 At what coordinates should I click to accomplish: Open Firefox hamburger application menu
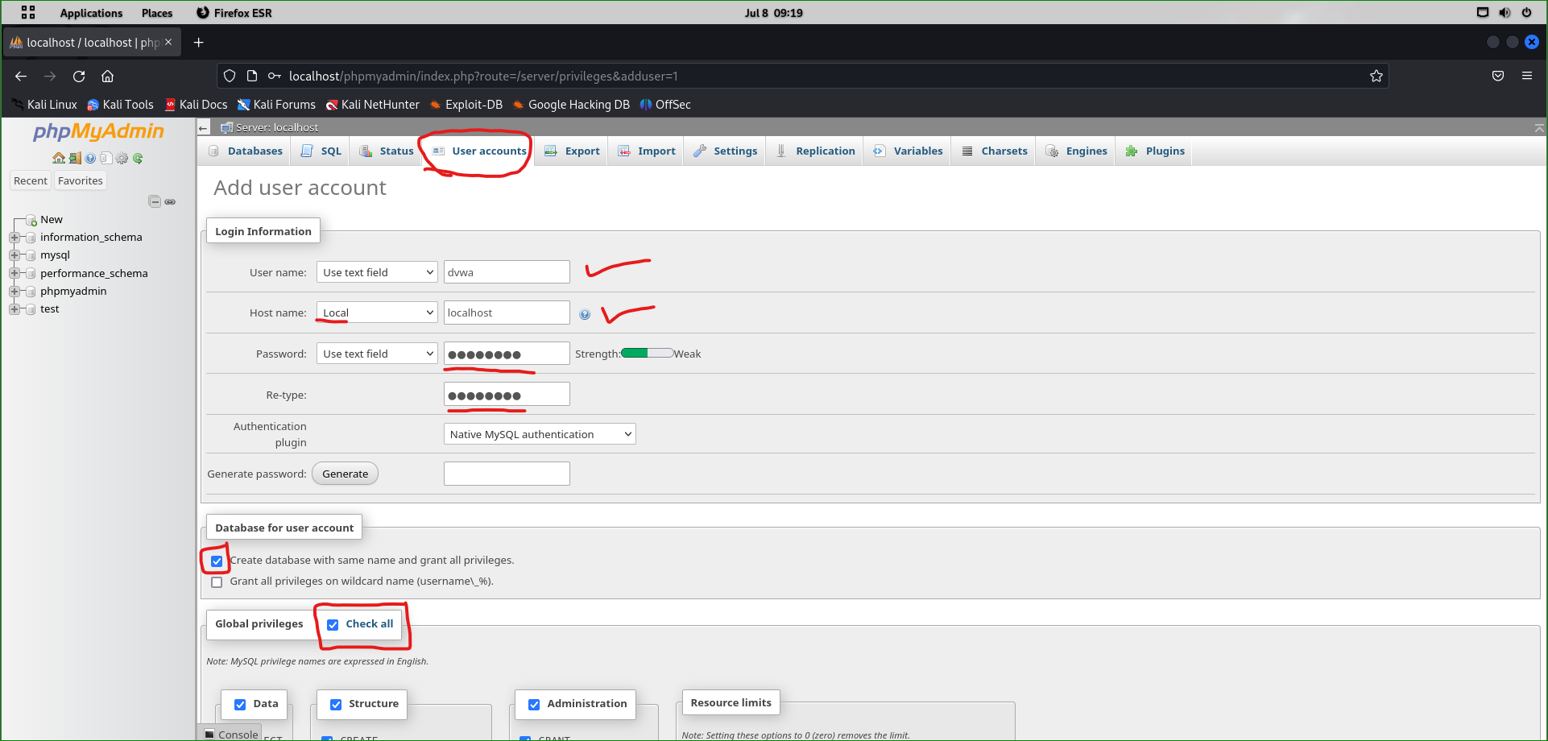[1526, 76]
